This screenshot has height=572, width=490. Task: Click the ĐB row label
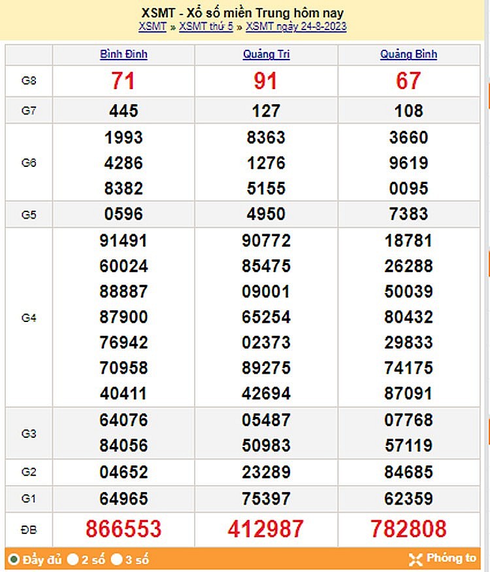(x=29, y=529)
